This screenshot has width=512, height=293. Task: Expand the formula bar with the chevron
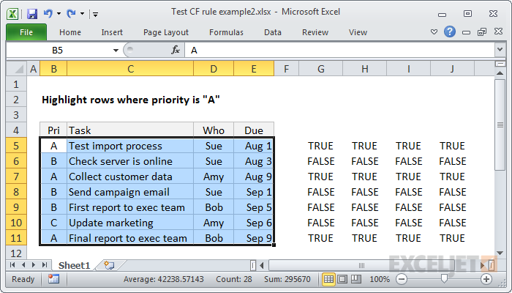pyautogui.click(x=500, y=50)
